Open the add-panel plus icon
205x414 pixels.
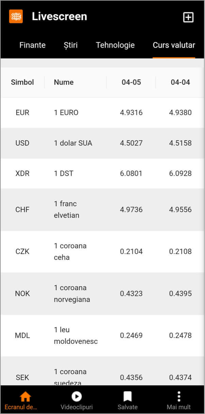(x=188, y=17)
